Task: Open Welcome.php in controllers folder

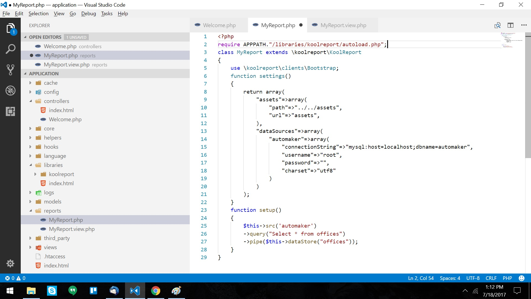Action: (x=65, y=119)
